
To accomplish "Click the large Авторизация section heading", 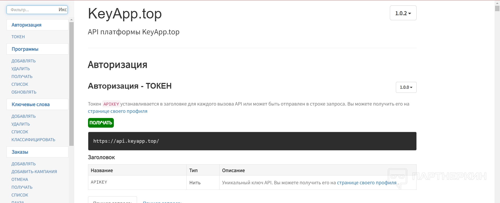I will tap(117, 65).
